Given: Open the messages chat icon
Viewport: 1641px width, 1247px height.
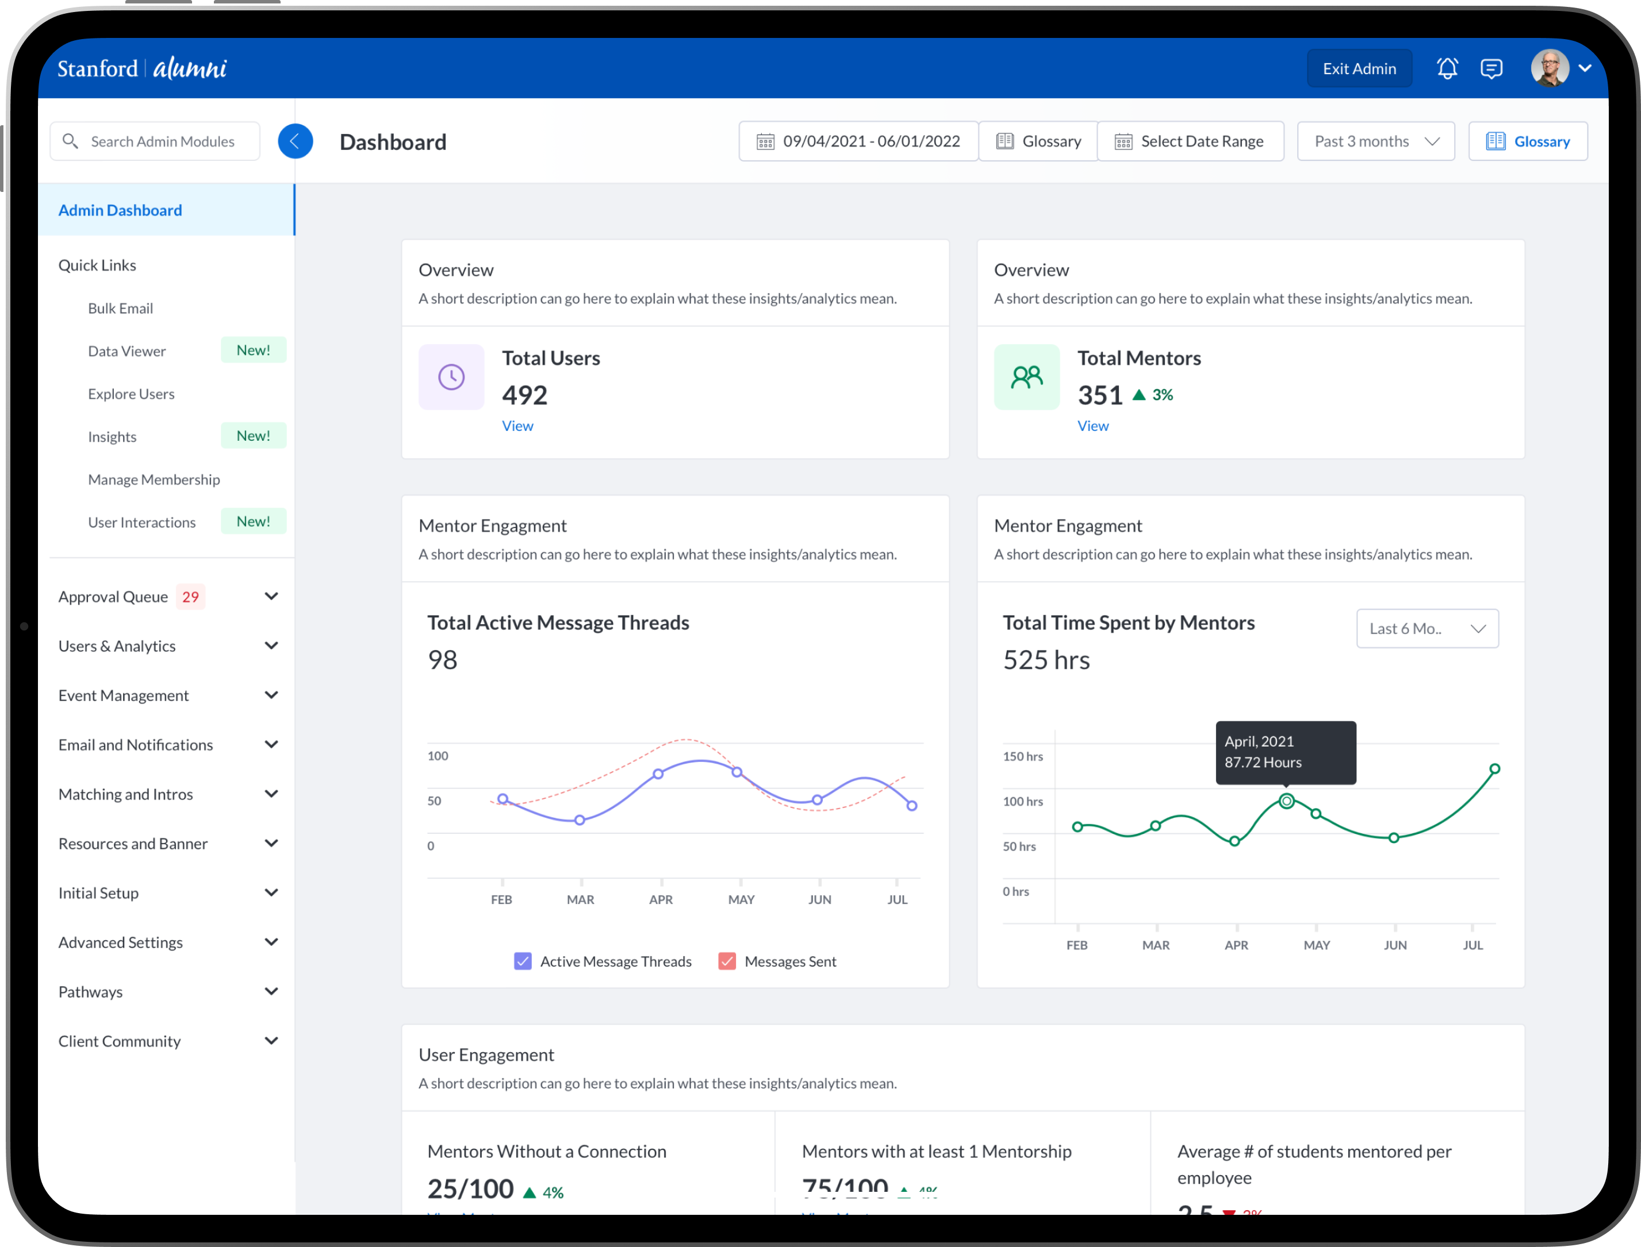Looking at the screenshot, I should [x=1491, y=68].
